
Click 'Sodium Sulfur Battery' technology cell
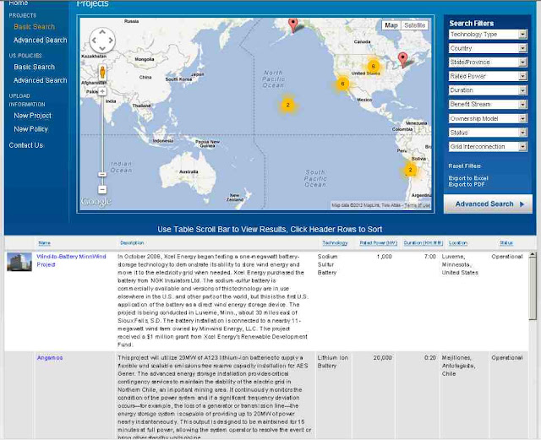tap(327, 264)
